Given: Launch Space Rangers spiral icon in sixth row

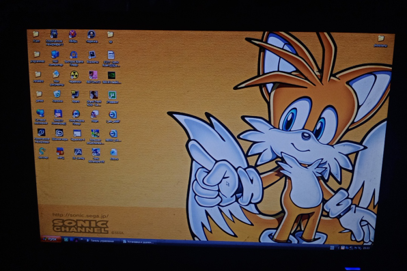Looking at the screenshot, I should 42,136.
